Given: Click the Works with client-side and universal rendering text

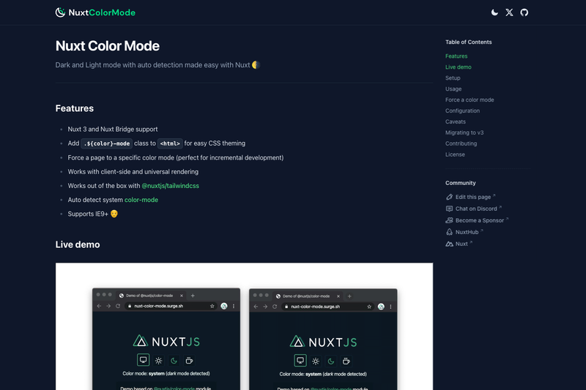Looking at the screenshot, I should tap(133, 172).
